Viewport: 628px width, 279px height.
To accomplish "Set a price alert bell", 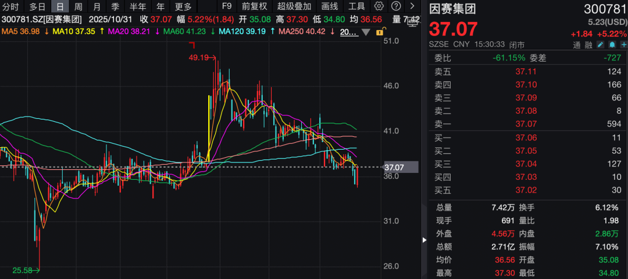I will click(612, 45).
